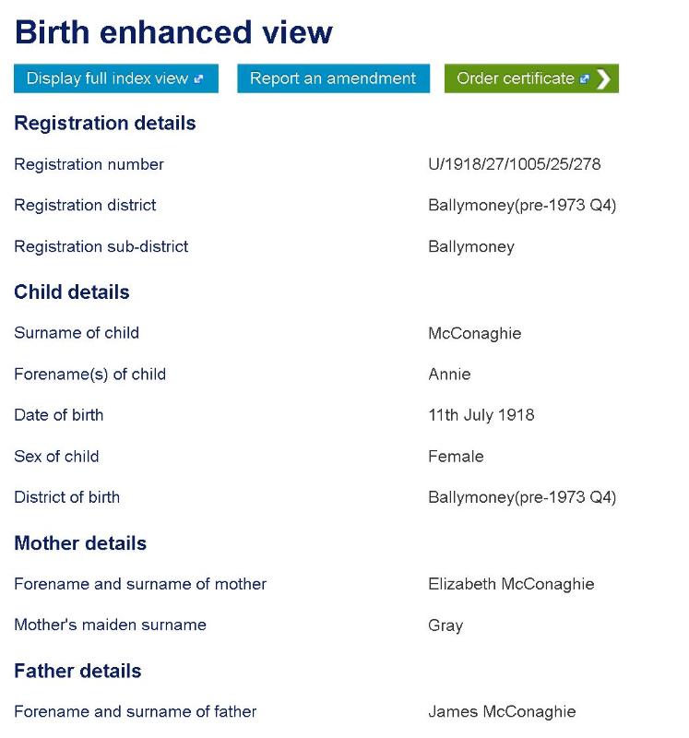The image size is (689, 738).
Task: Click the external-link icon on Display full index view
Action: coord(198,79)
